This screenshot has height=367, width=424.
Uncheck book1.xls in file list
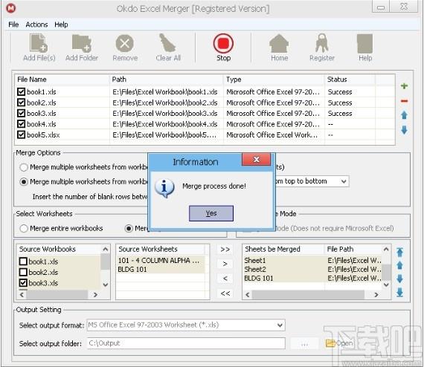click(x=21, y=92)
